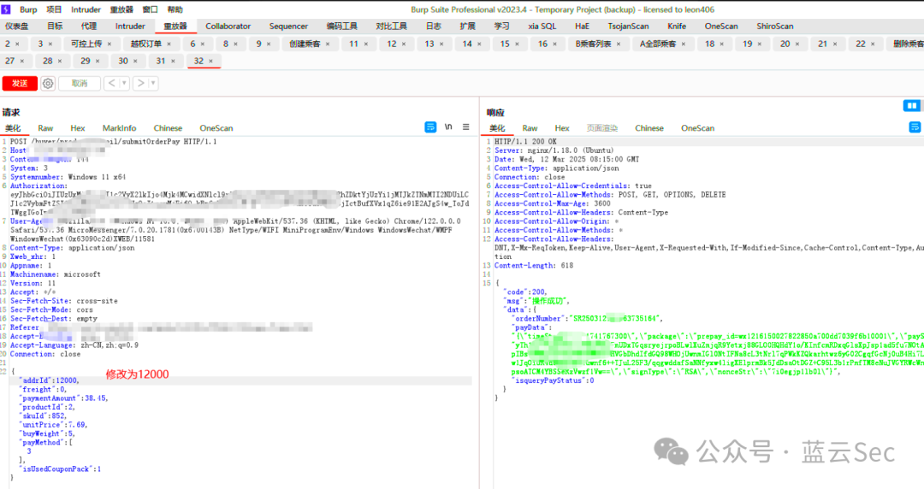The image size is (924, 489).
Task: Switch to the TsojanScan tab
Action: (628, 26)
